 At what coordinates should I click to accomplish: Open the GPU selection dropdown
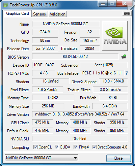(42, 158)
